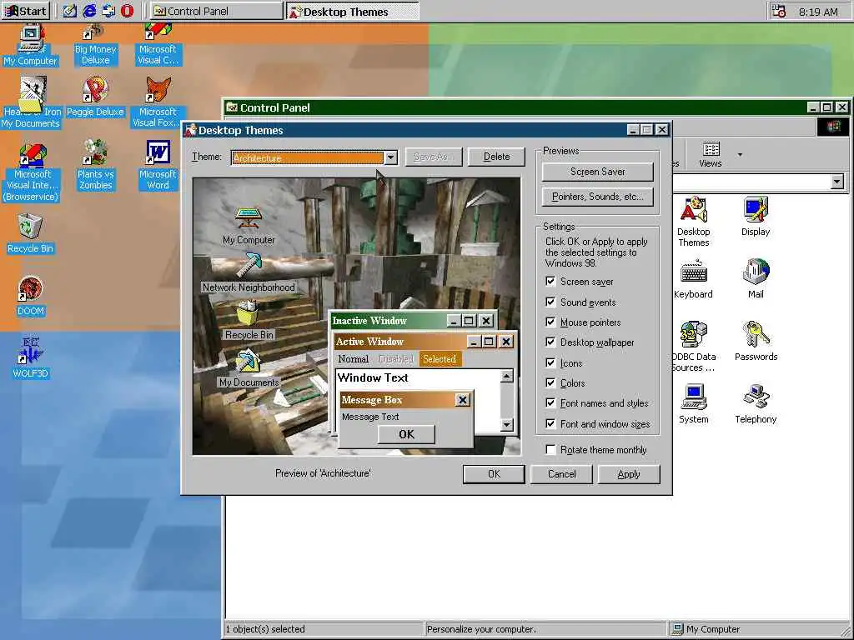
Task: Open the Big Money Deluxe shortcut
Action: [95, 46]
